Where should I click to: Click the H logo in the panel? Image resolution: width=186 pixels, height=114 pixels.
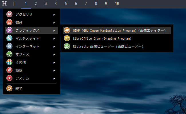tap(5, 3)
